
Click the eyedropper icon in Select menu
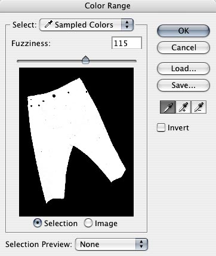pos(48,25)
